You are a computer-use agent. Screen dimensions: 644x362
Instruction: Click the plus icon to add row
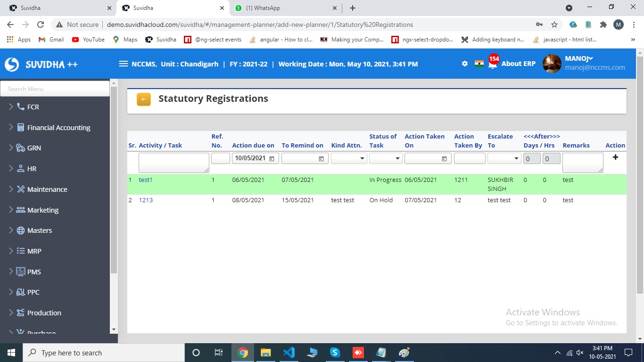(x=615, y=157)
